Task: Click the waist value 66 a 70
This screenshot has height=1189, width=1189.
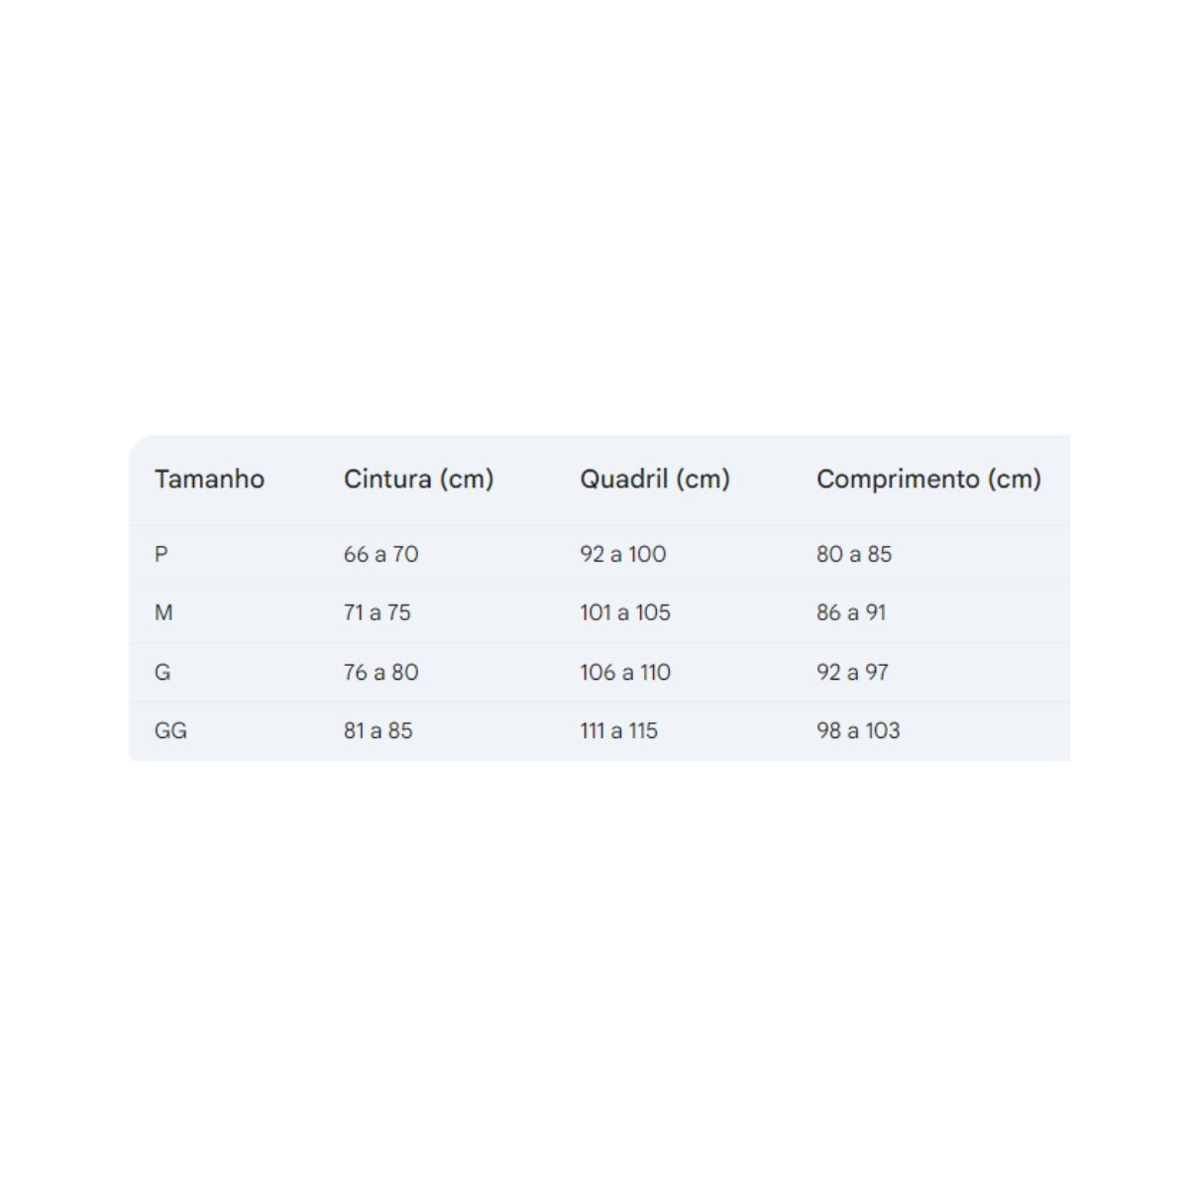Action: 380,555
